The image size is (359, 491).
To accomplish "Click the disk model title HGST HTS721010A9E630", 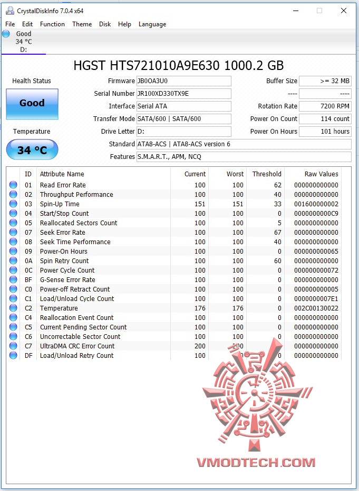I will point(179,65).
